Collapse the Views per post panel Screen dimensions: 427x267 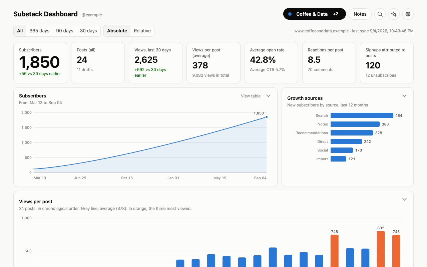(404, 199)
